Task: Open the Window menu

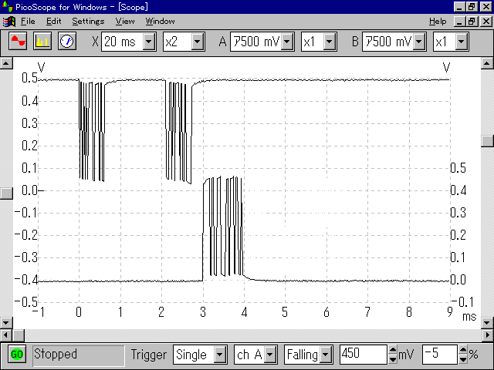Action: pos(160,22)
